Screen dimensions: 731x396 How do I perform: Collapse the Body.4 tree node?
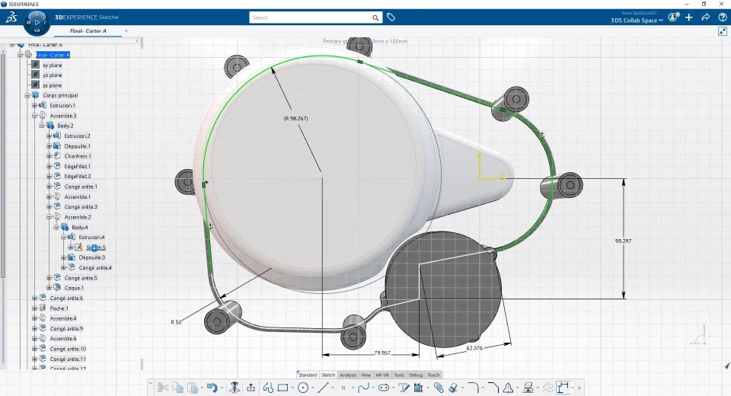pos(56,227)
